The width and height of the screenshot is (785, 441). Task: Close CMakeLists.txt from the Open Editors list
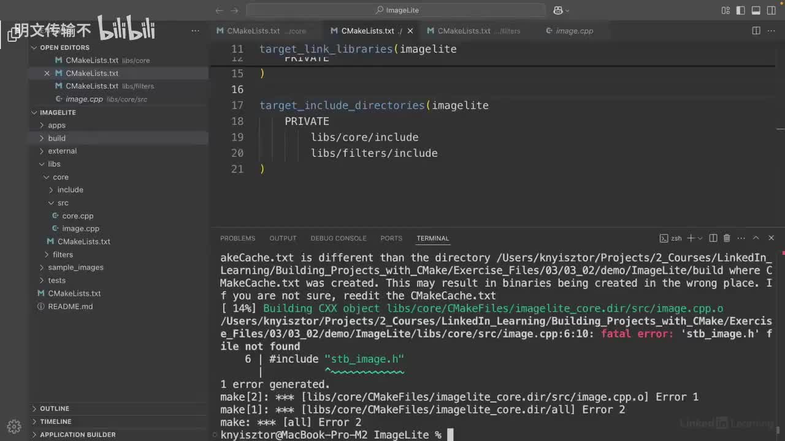47,73
